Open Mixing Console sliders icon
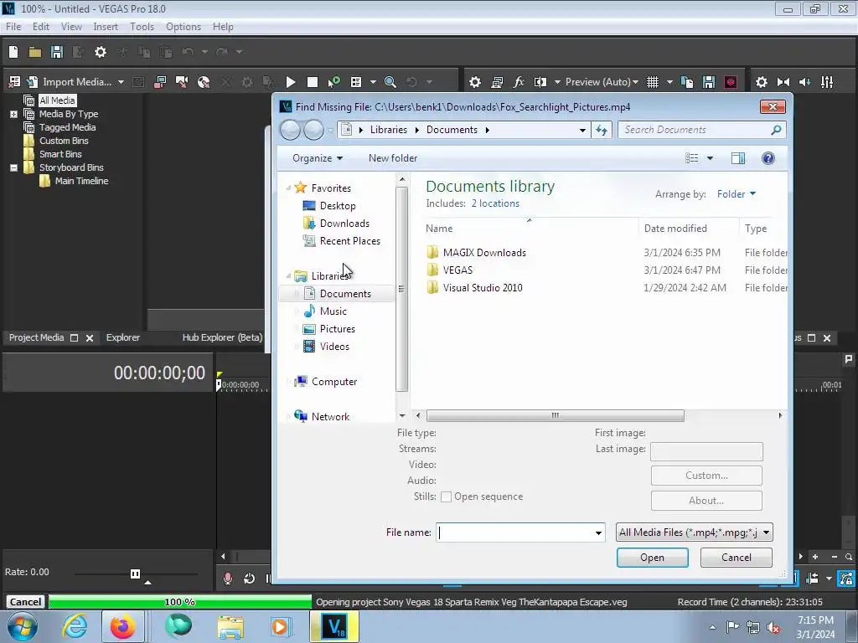This screenshot has height=643, width=858. point(827,82)
